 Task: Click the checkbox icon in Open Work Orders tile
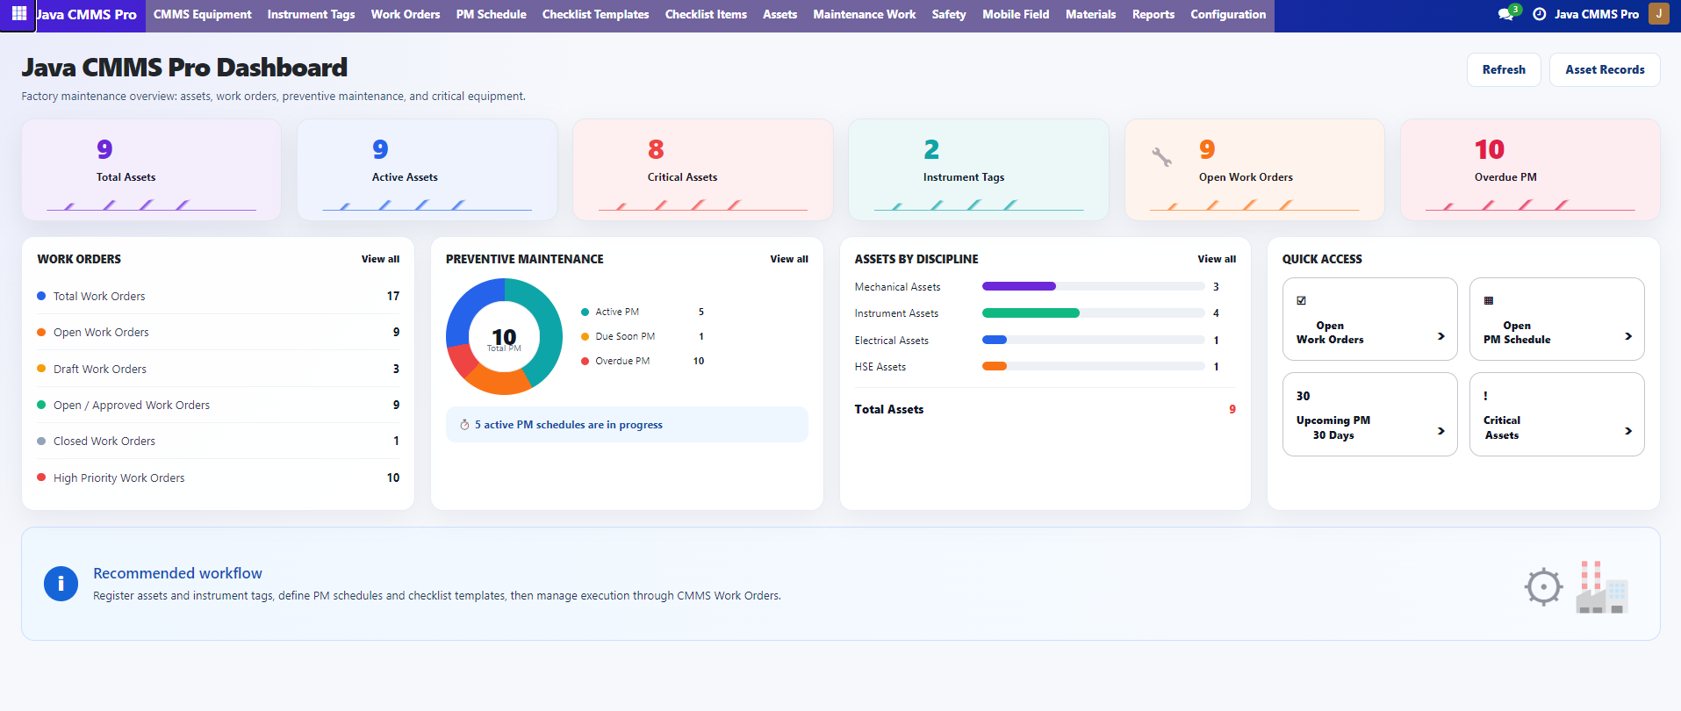pos(1301,300)
